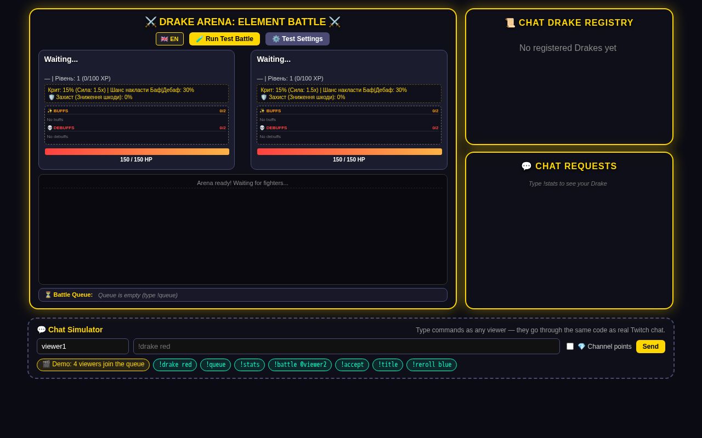Click the left fighter's level and XP line
702x438 pixels.
tap(77, 78)
